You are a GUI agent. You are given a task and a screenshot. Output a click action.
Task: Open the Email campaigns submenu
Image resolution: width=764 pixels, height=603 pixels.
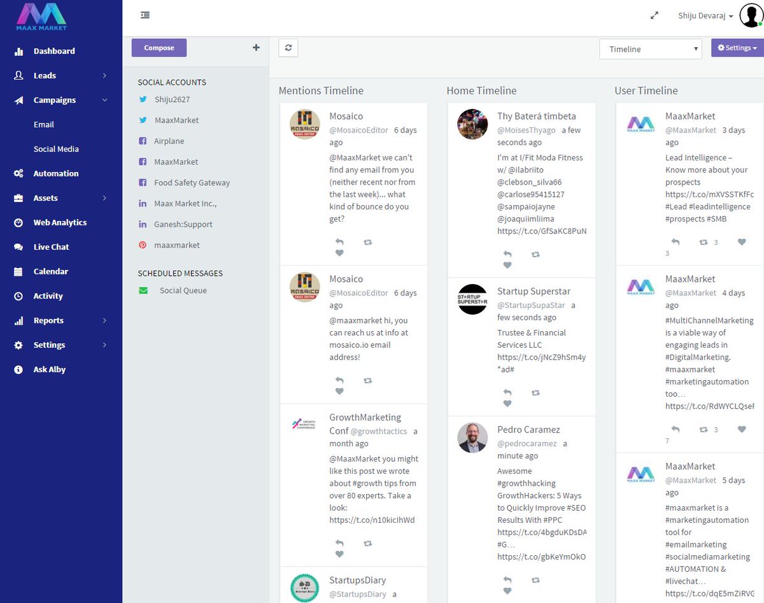point(44,125)
